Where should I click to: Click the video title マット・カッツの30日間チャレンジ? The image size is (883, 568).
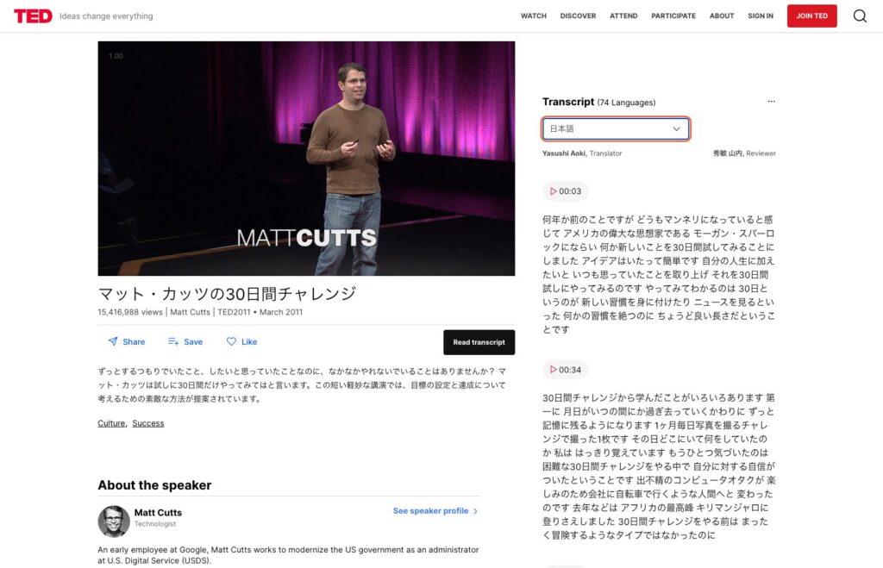[227, 293]
